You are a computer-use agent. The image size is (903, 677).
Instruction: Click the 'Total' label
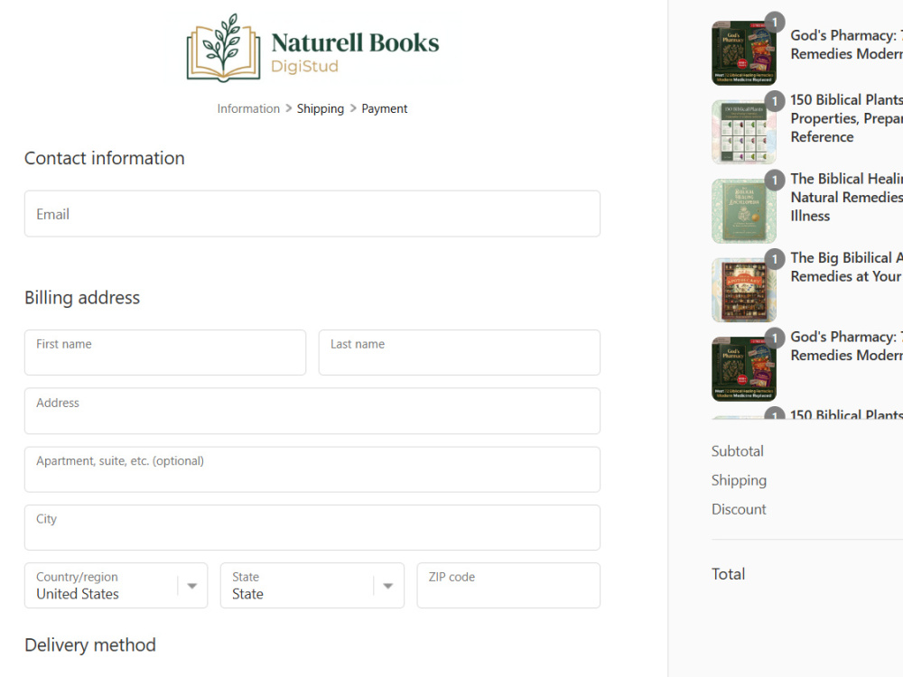pyautogui.click(x=728, y=574)
